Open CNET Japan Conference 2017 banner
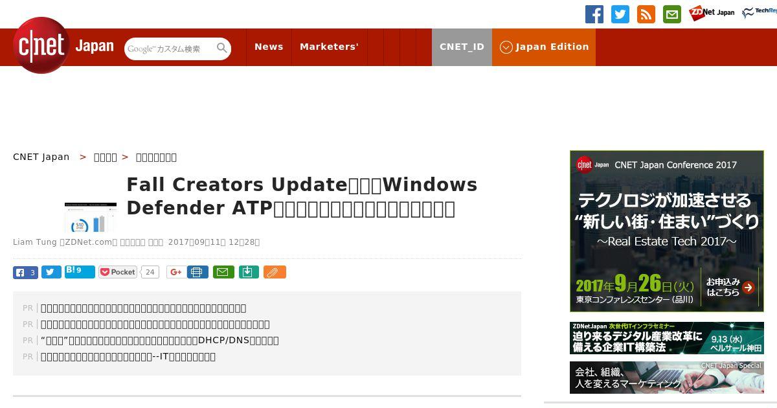Viewport: 777px width, 408px height. click(667, 231)
